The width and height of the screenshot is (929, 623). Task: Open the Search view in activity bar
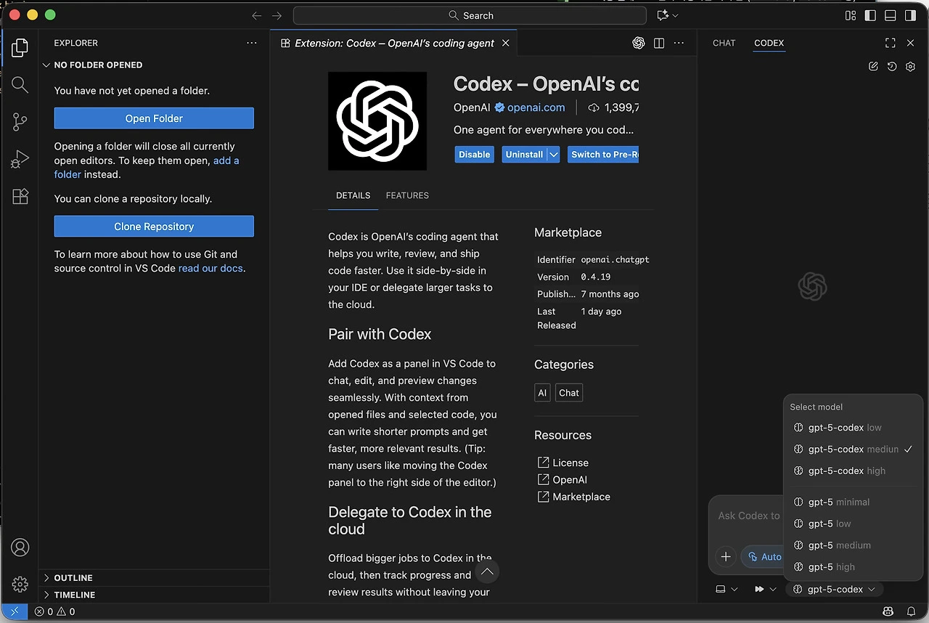click(20, 85)
